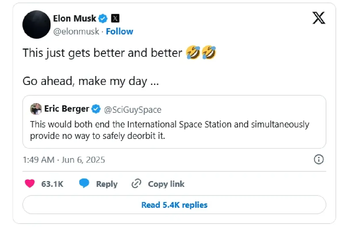The height and width of the screenshot is (227, 345).
Task: Click the blue verified badge beside Elon Musk
Action: [x=103, y=19]
